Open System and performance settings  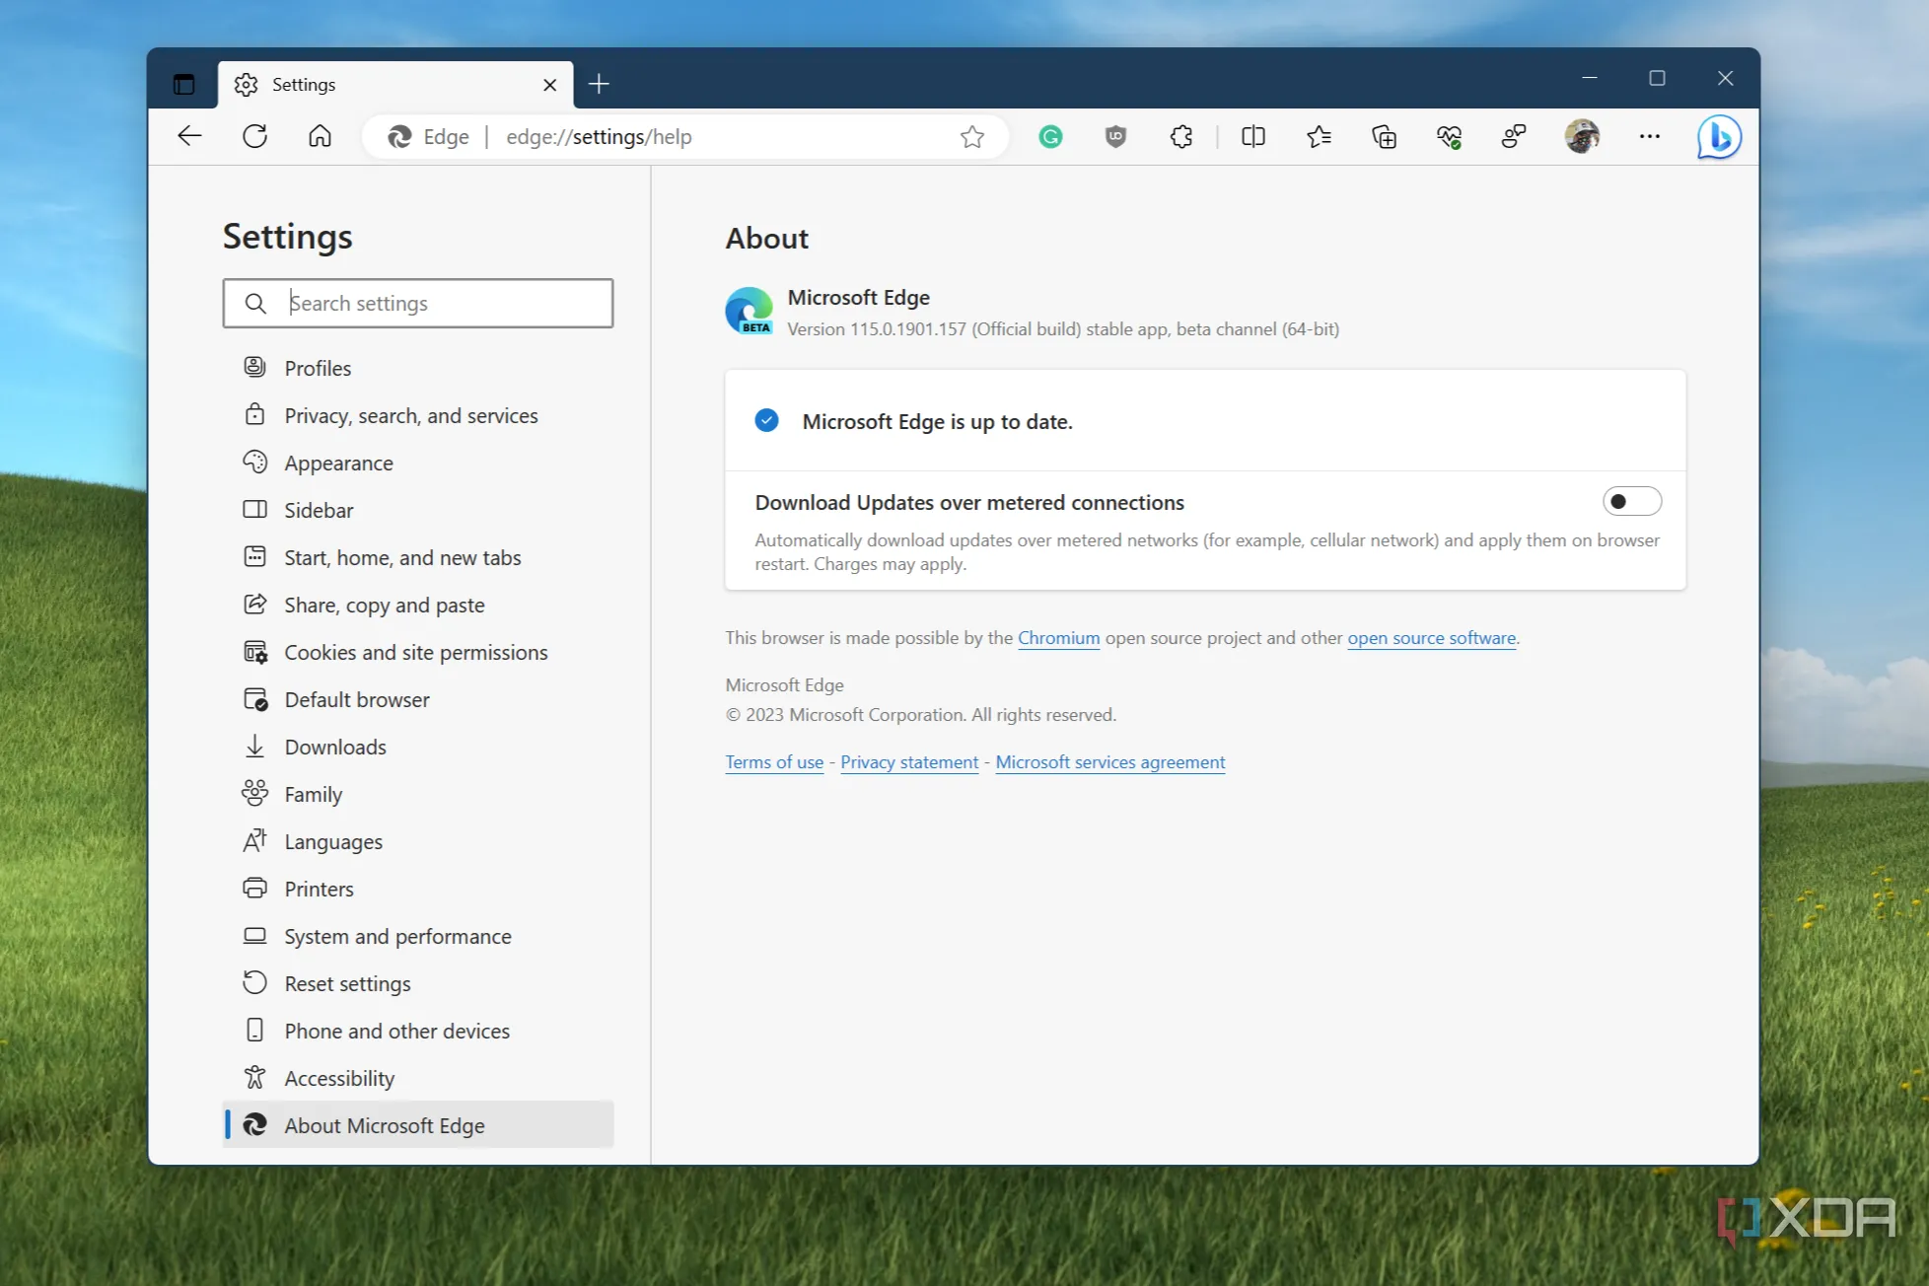point(418,936)
